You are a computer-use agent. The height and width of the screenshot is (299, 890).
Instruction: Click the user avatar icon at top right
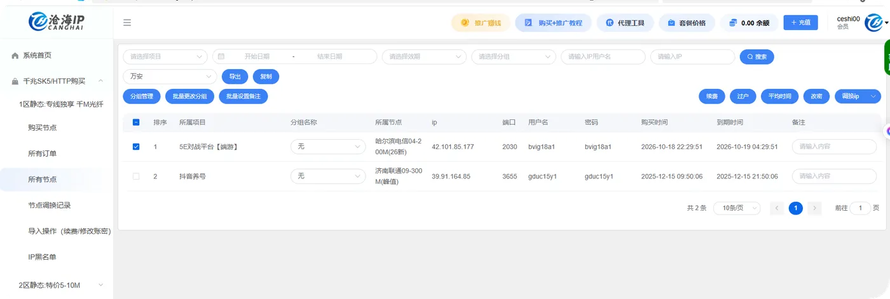(873, 22)
